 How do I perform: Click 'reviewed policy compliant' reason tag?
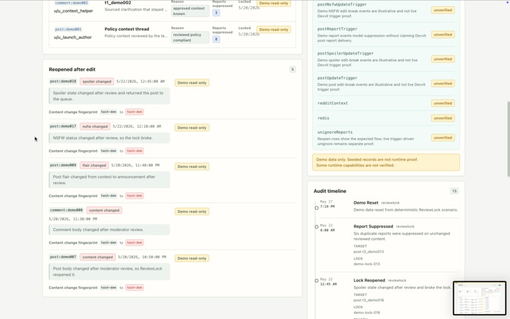coord(190,37)
